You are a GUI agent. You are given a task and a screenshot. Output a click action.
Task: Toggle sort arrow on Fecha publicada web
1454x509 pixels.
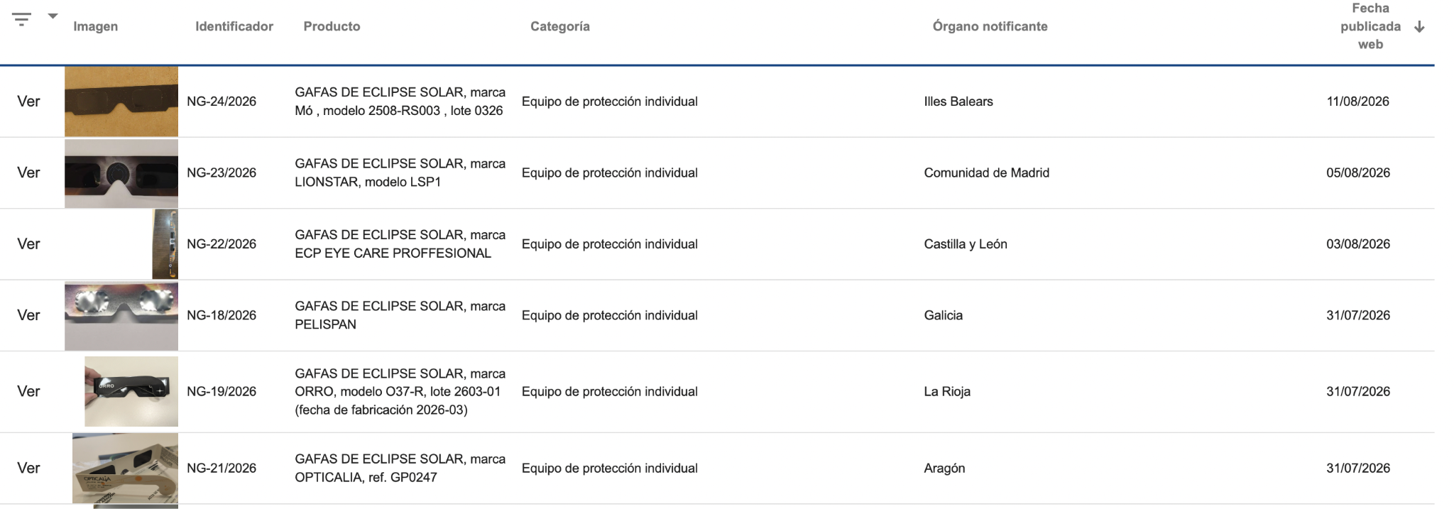pos(1419,27)
